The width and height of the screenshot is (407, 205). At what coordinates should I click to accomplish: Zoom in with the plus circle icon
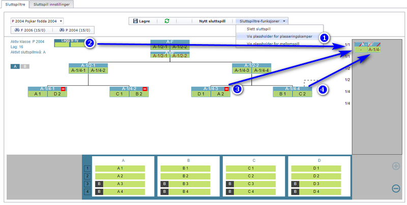pyautogui.click(x=396, y=166)
